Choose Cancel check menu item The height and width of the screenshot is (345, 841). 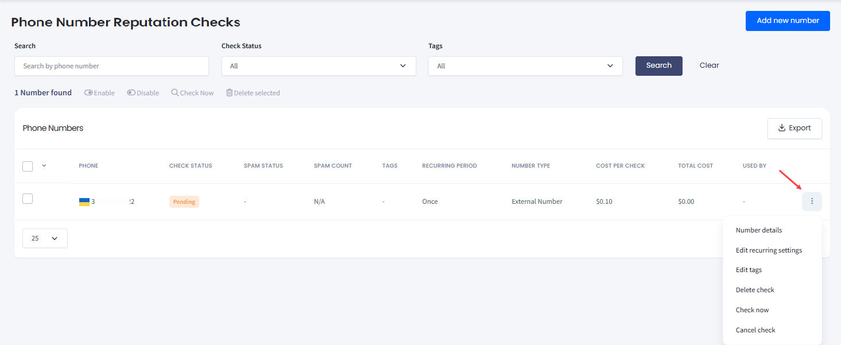[x=755, y=330]
